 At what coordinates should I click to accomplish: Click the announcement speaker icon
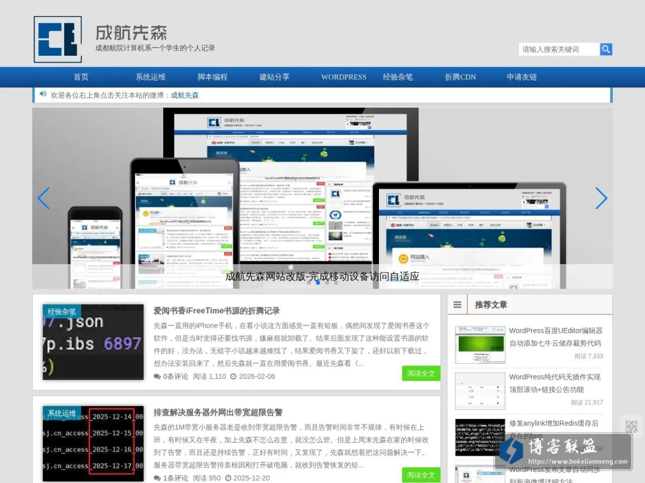[x=43, y=94]
